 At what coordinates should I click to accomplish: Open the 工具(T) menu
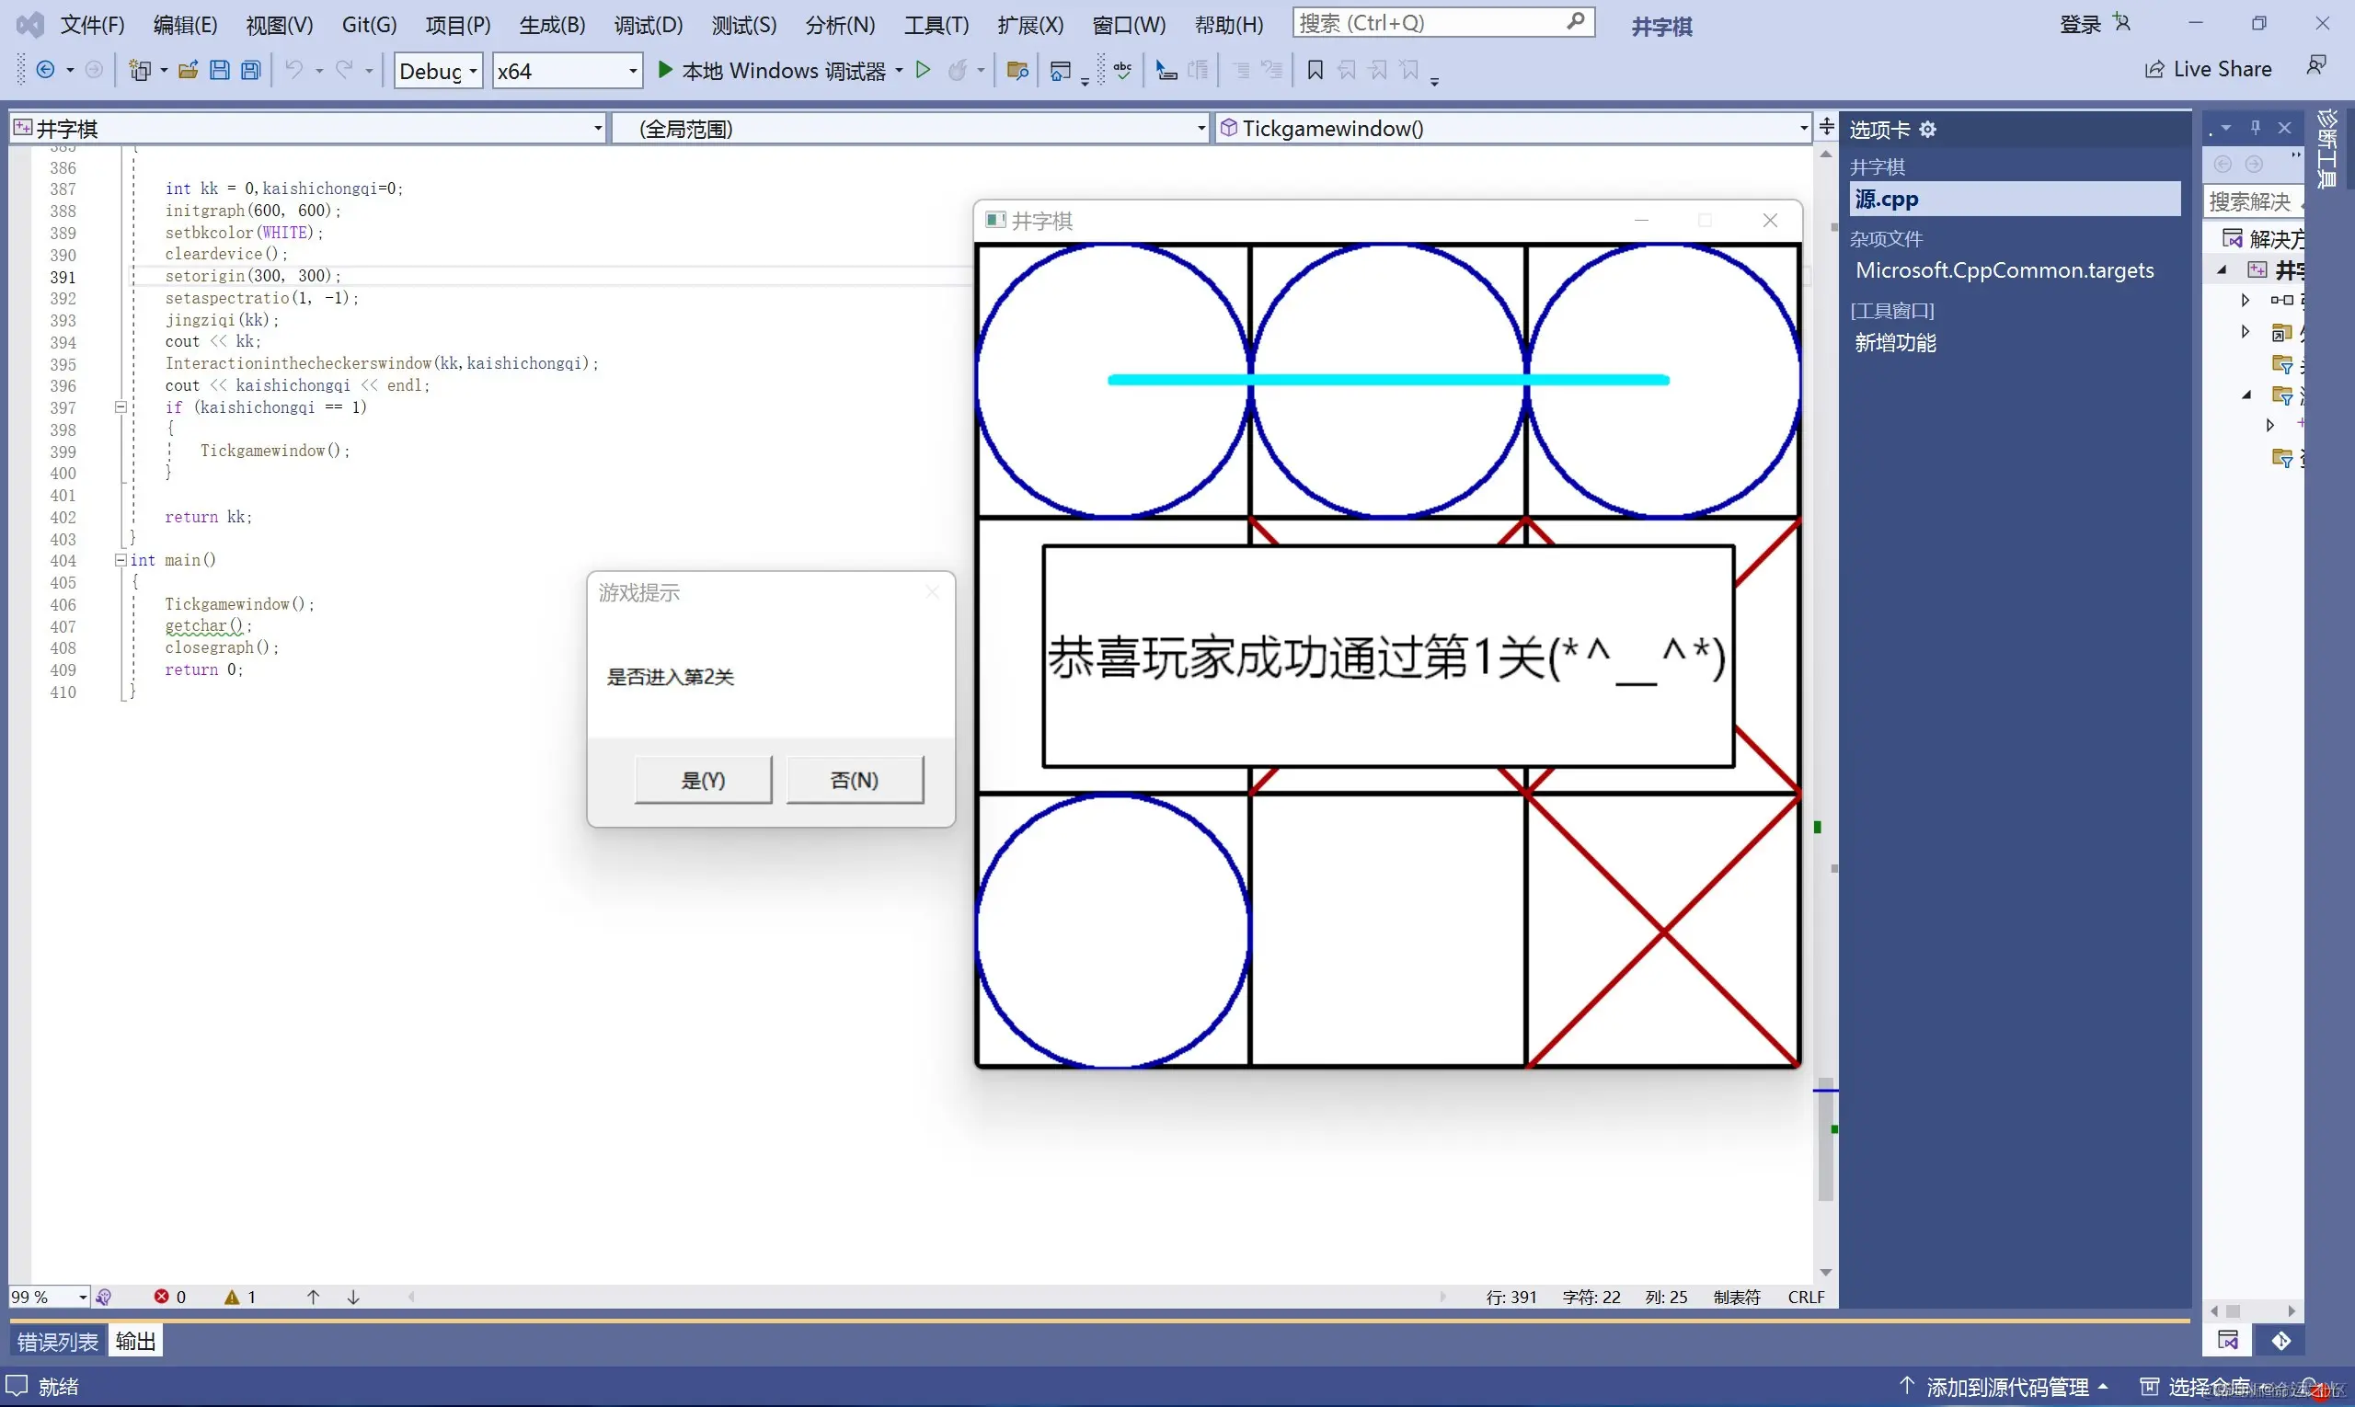coord(936,25)
